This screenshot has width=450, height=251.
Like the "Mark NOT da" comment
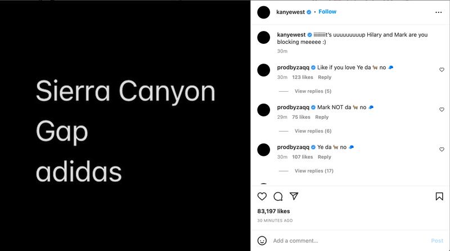click(x=442, y=110)
